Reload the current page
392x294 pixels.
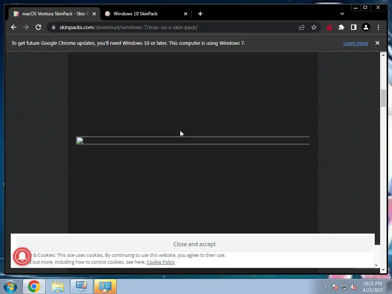pyautogui.click(x=38, y=27)
